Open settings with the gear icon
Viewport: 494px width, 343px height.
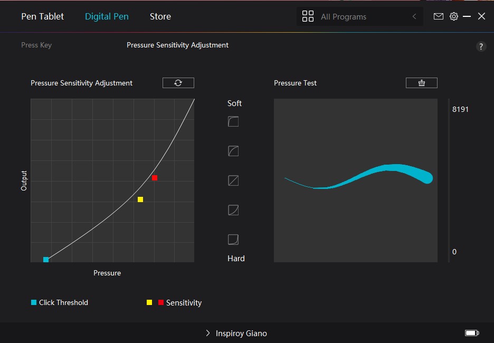pyautogui.click(x=453, y=16)
